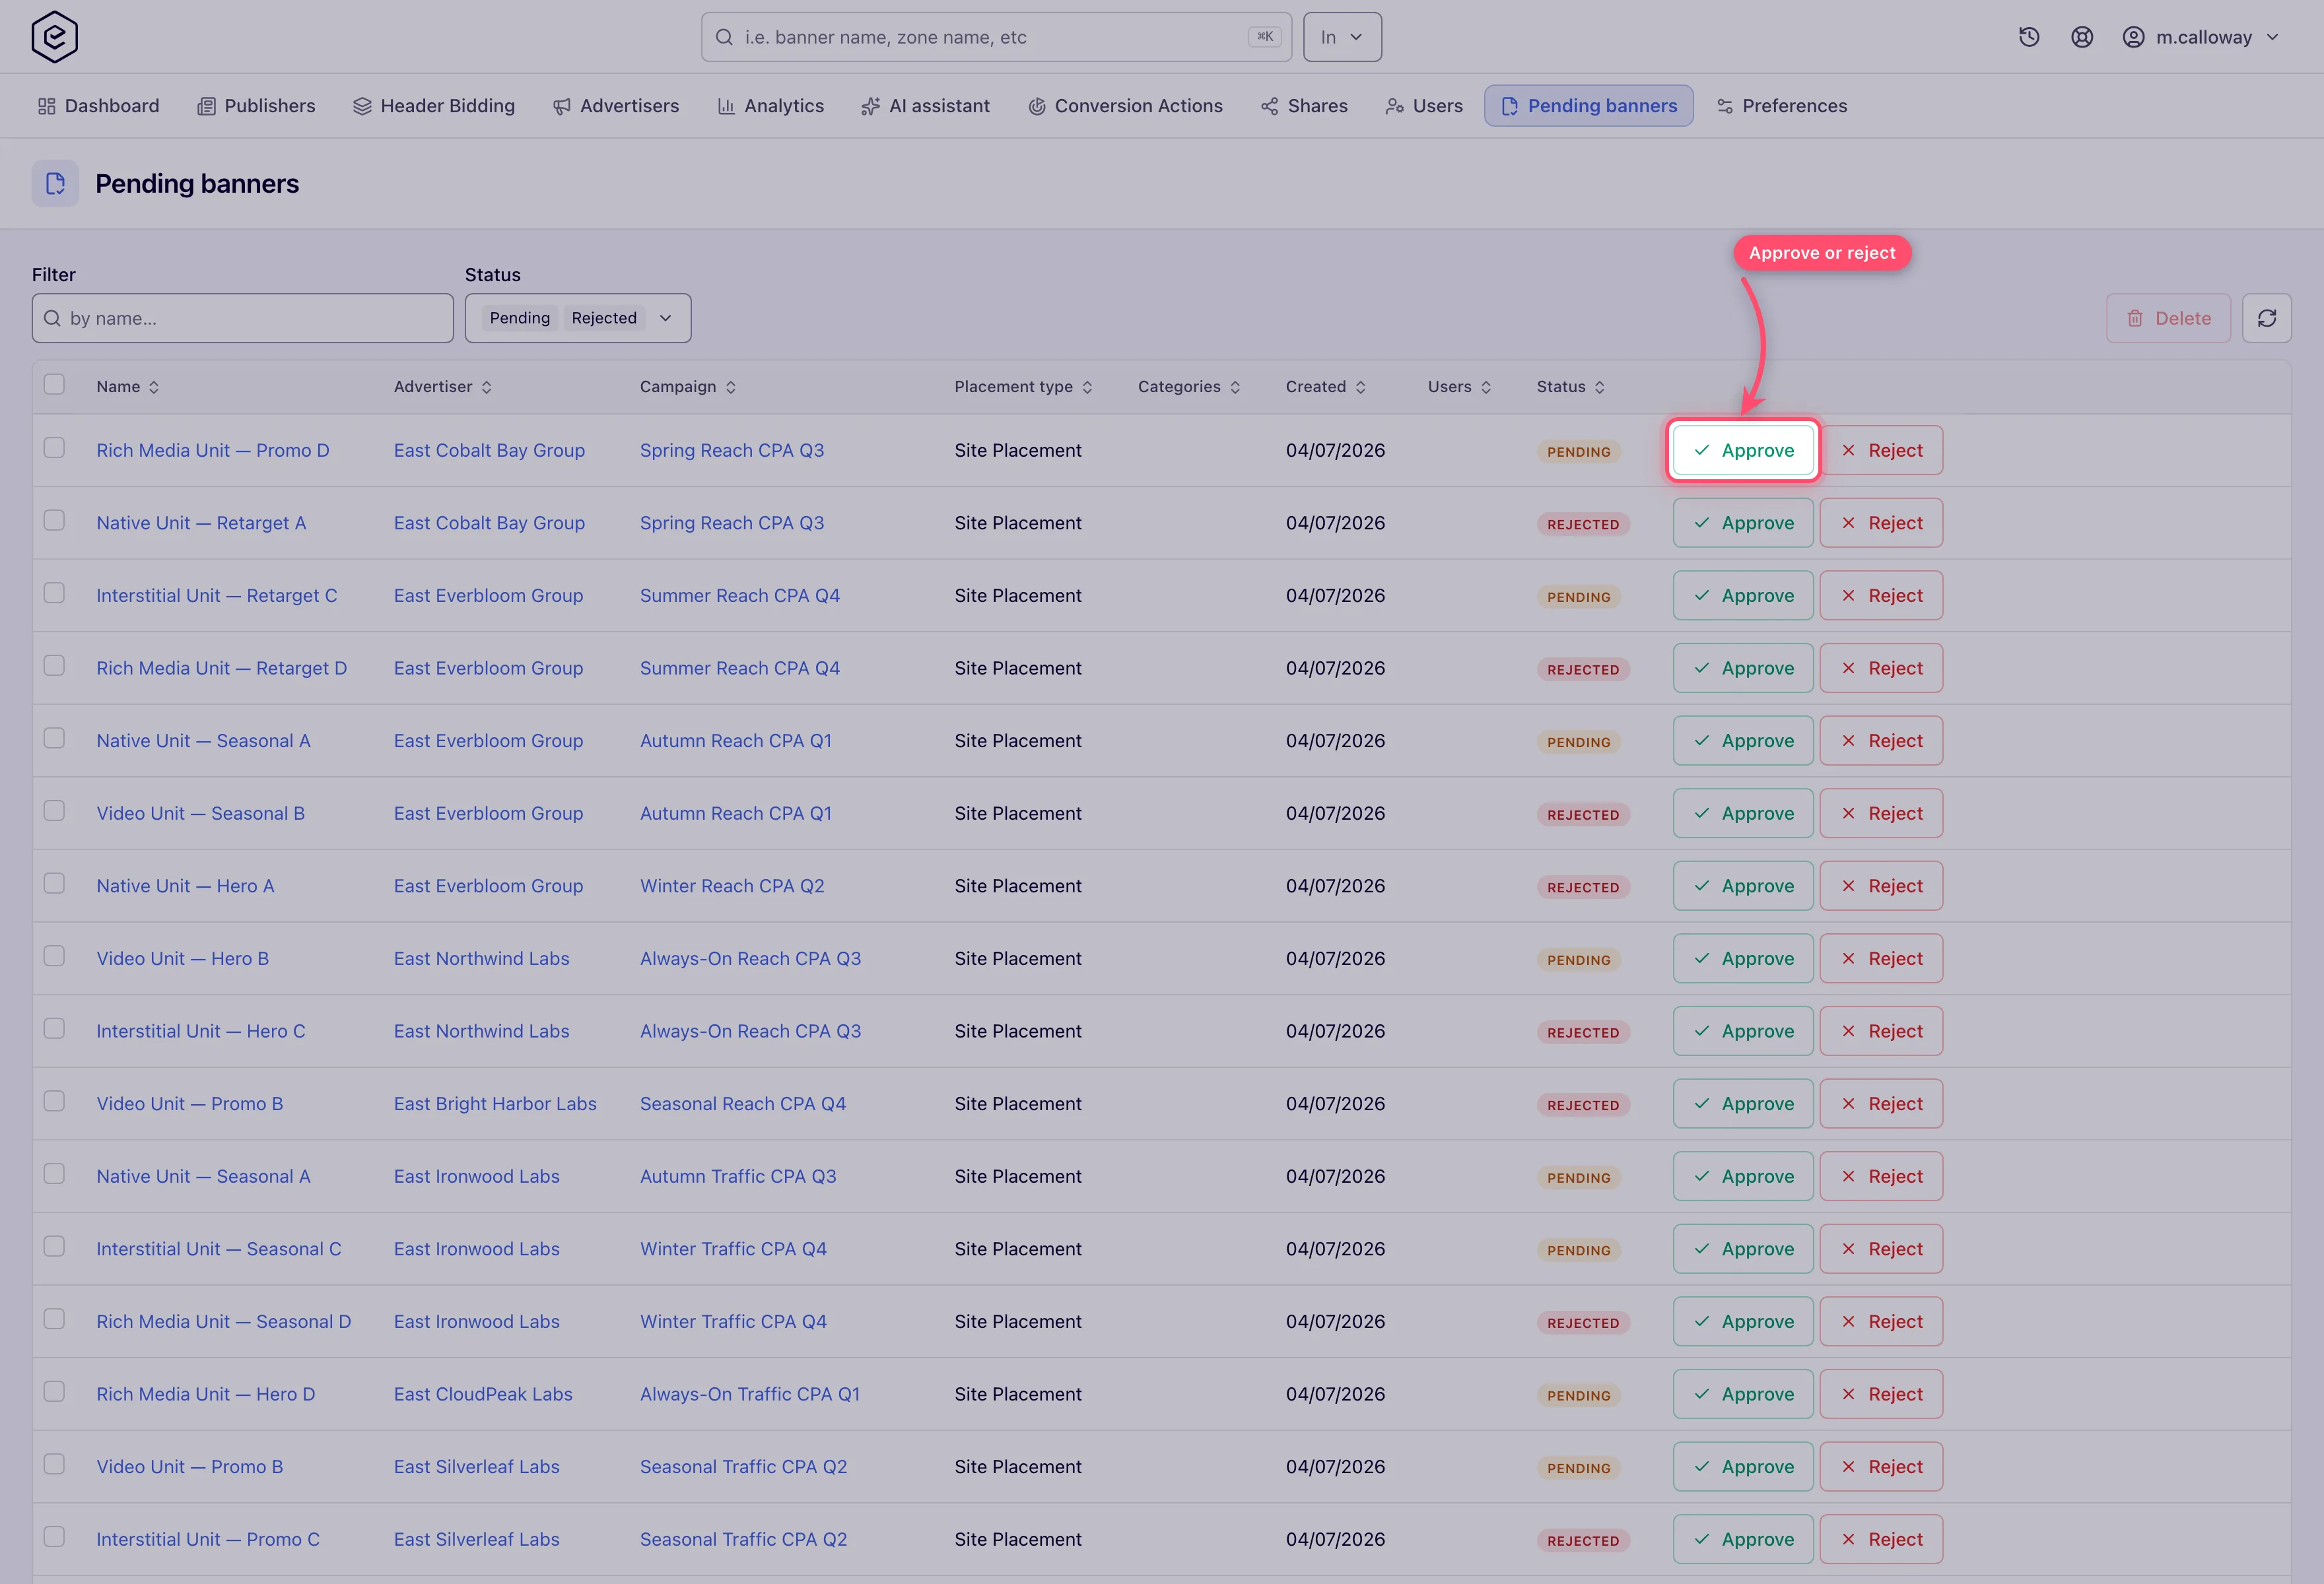The height and width of the screenshot is (1584, 2324).
Task: Reject Video Unit — Seasonal B
Action: pos(1881,814)
